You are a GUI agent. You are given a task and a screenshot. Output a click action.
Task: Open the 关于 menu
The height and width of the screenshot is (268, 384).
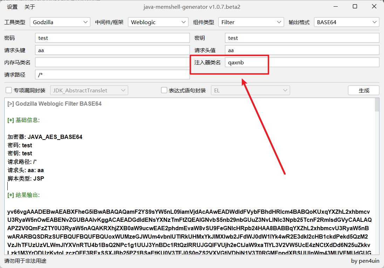tap(30, 7)
